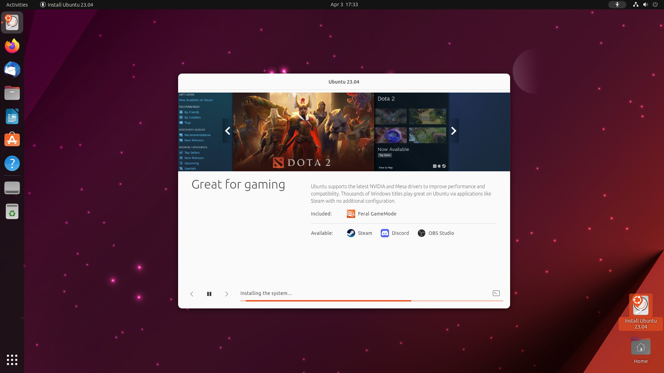Open the Install Ubuntu 23.04 app menu
The image size is (664, 373).
(66, 4)
